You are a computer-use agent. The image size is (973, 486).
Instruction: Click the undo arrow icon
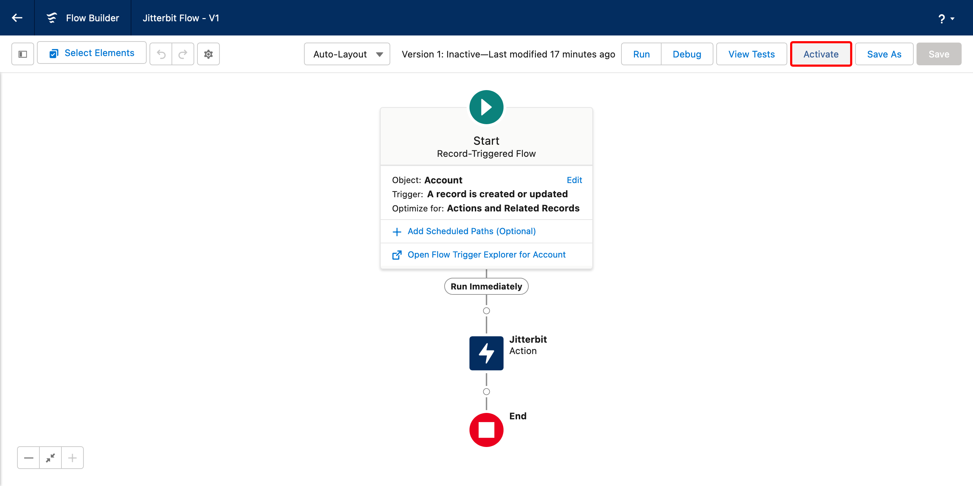pyautogui.click(x=161, y=54)
